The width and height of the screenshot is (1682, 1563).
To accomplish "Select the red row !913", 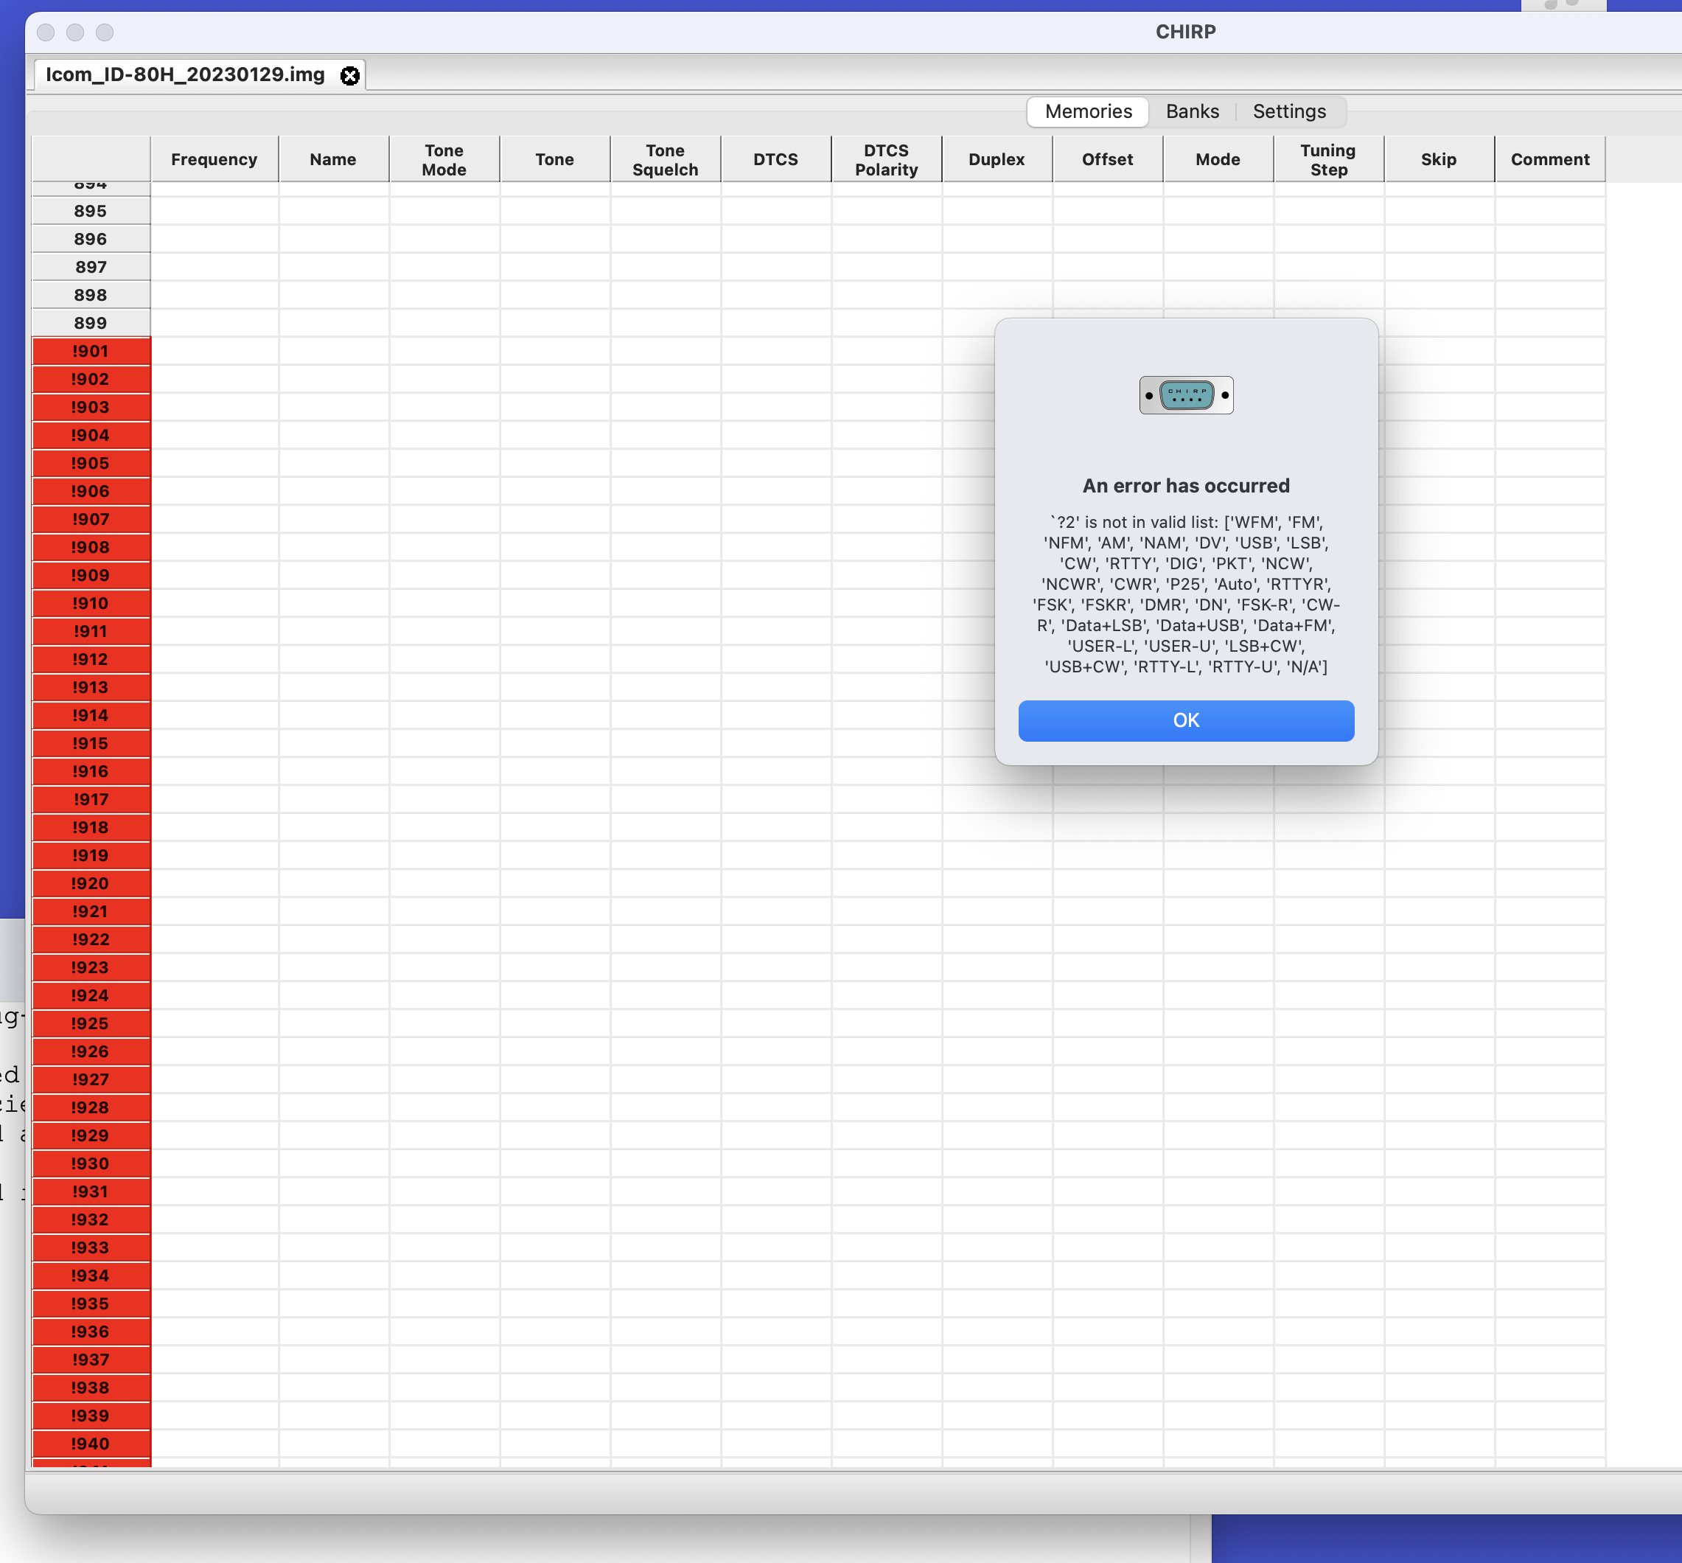I will tap(91, 687).
